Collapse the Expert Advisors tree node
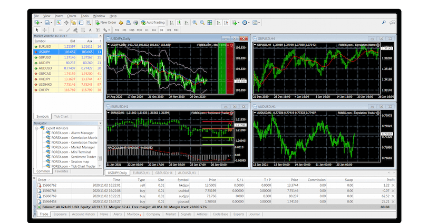 coord(37,128)
